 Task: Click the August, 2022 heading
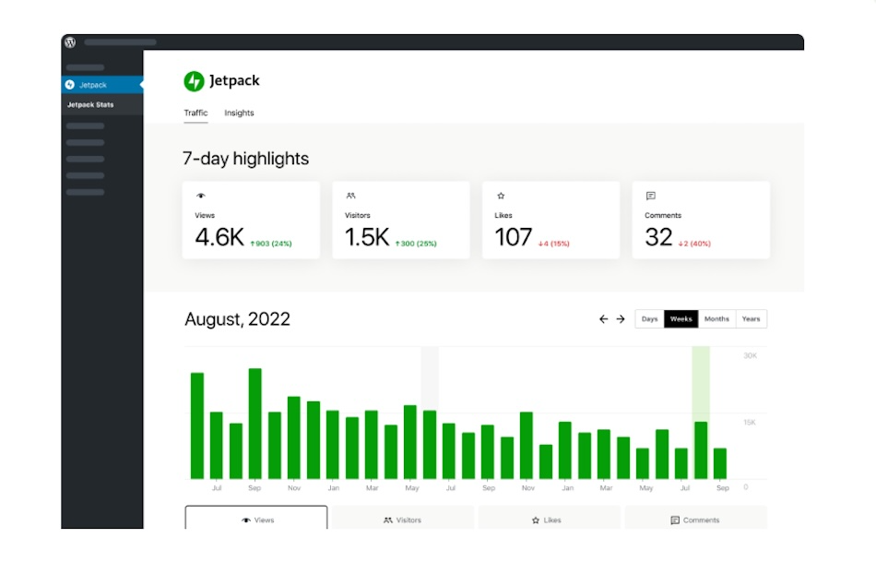pyautogui.click(x=237, y=319)
